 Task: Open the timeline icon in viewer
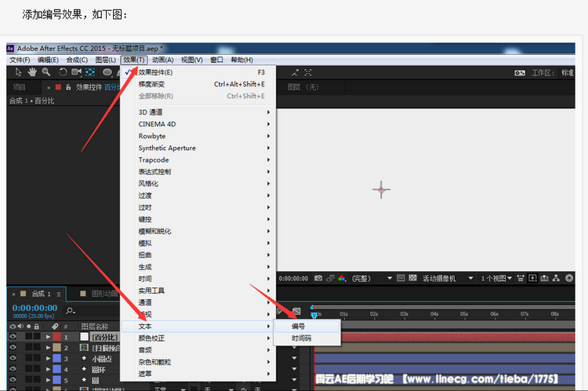pyautogui.click(x=545, y=278)
